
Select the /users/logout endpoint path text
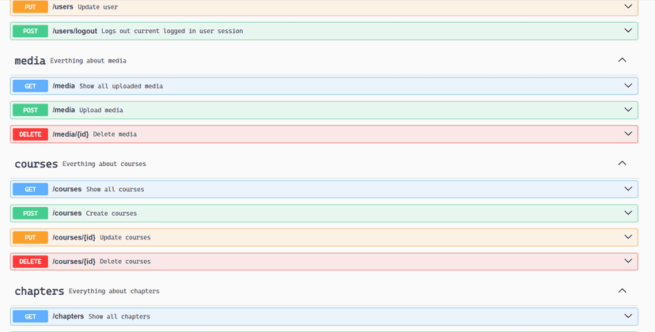click(x=74, y=31)
